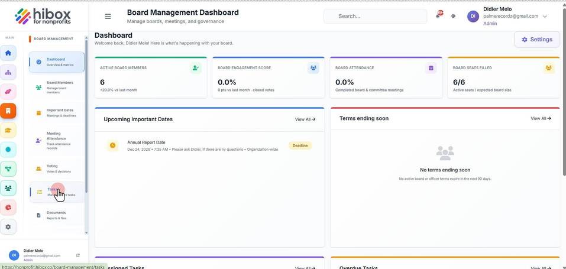Click the DI avatar in bottom-left profile
Image resolution: width=566 pixels, height=269 pixels.
pos(14,255)
